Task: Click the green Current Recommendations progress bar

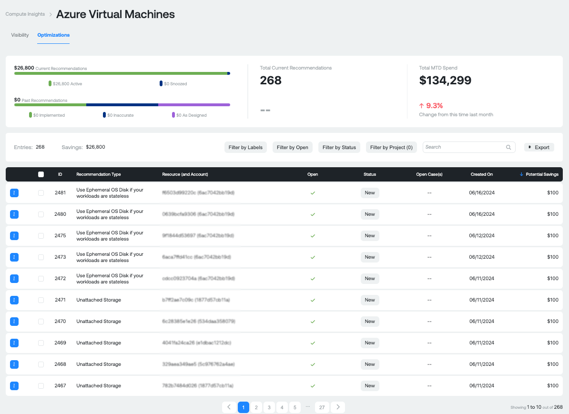Action: 121,73
